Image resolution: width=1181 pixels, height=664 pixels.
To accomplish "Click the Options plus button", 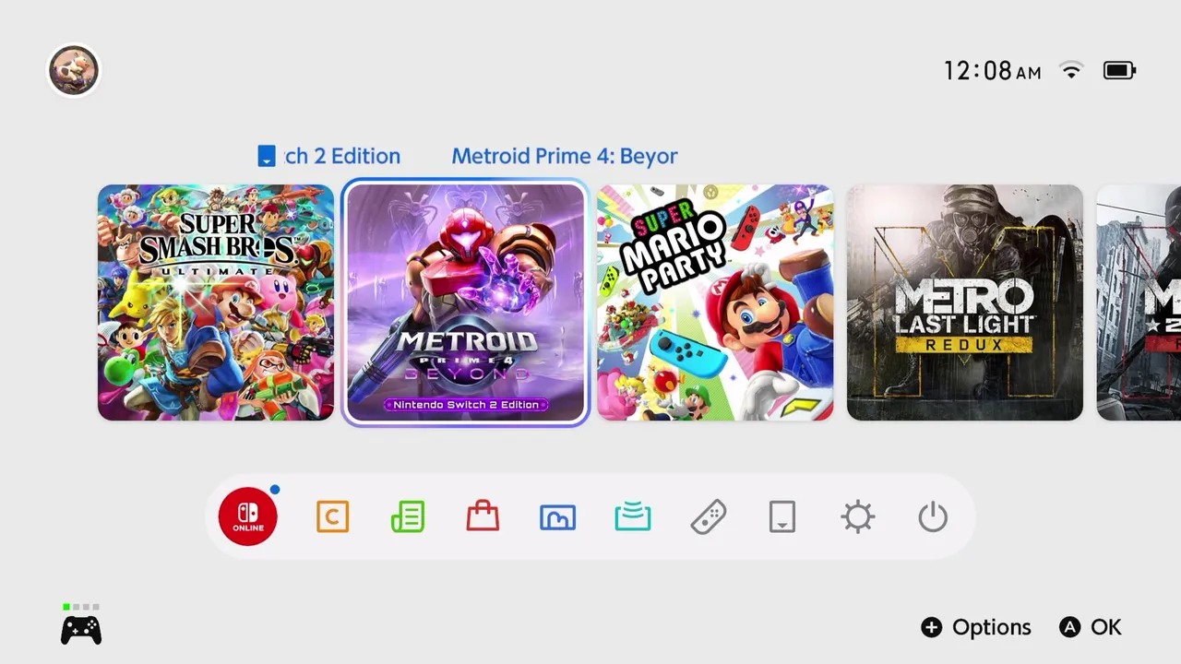I will click(x=976, y=627).
